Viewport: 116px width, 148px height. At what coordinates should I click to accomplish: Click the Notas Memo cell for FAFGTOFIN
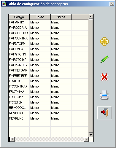click(61, 54)
